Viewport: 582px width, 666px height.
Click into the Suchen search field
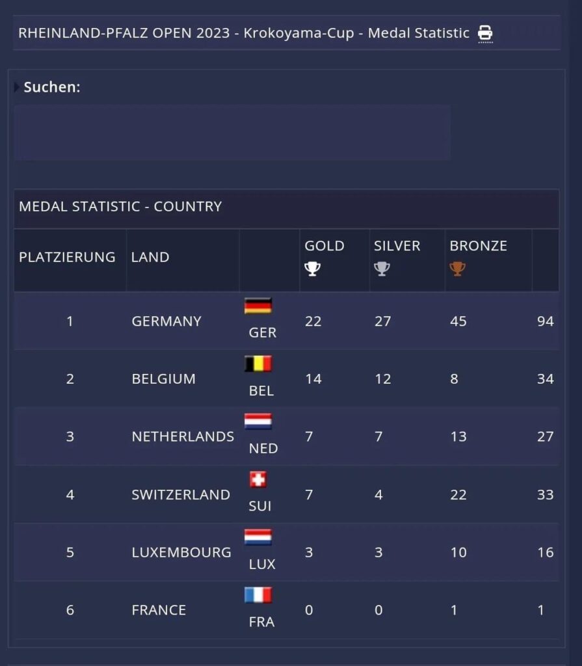point(232,133)
